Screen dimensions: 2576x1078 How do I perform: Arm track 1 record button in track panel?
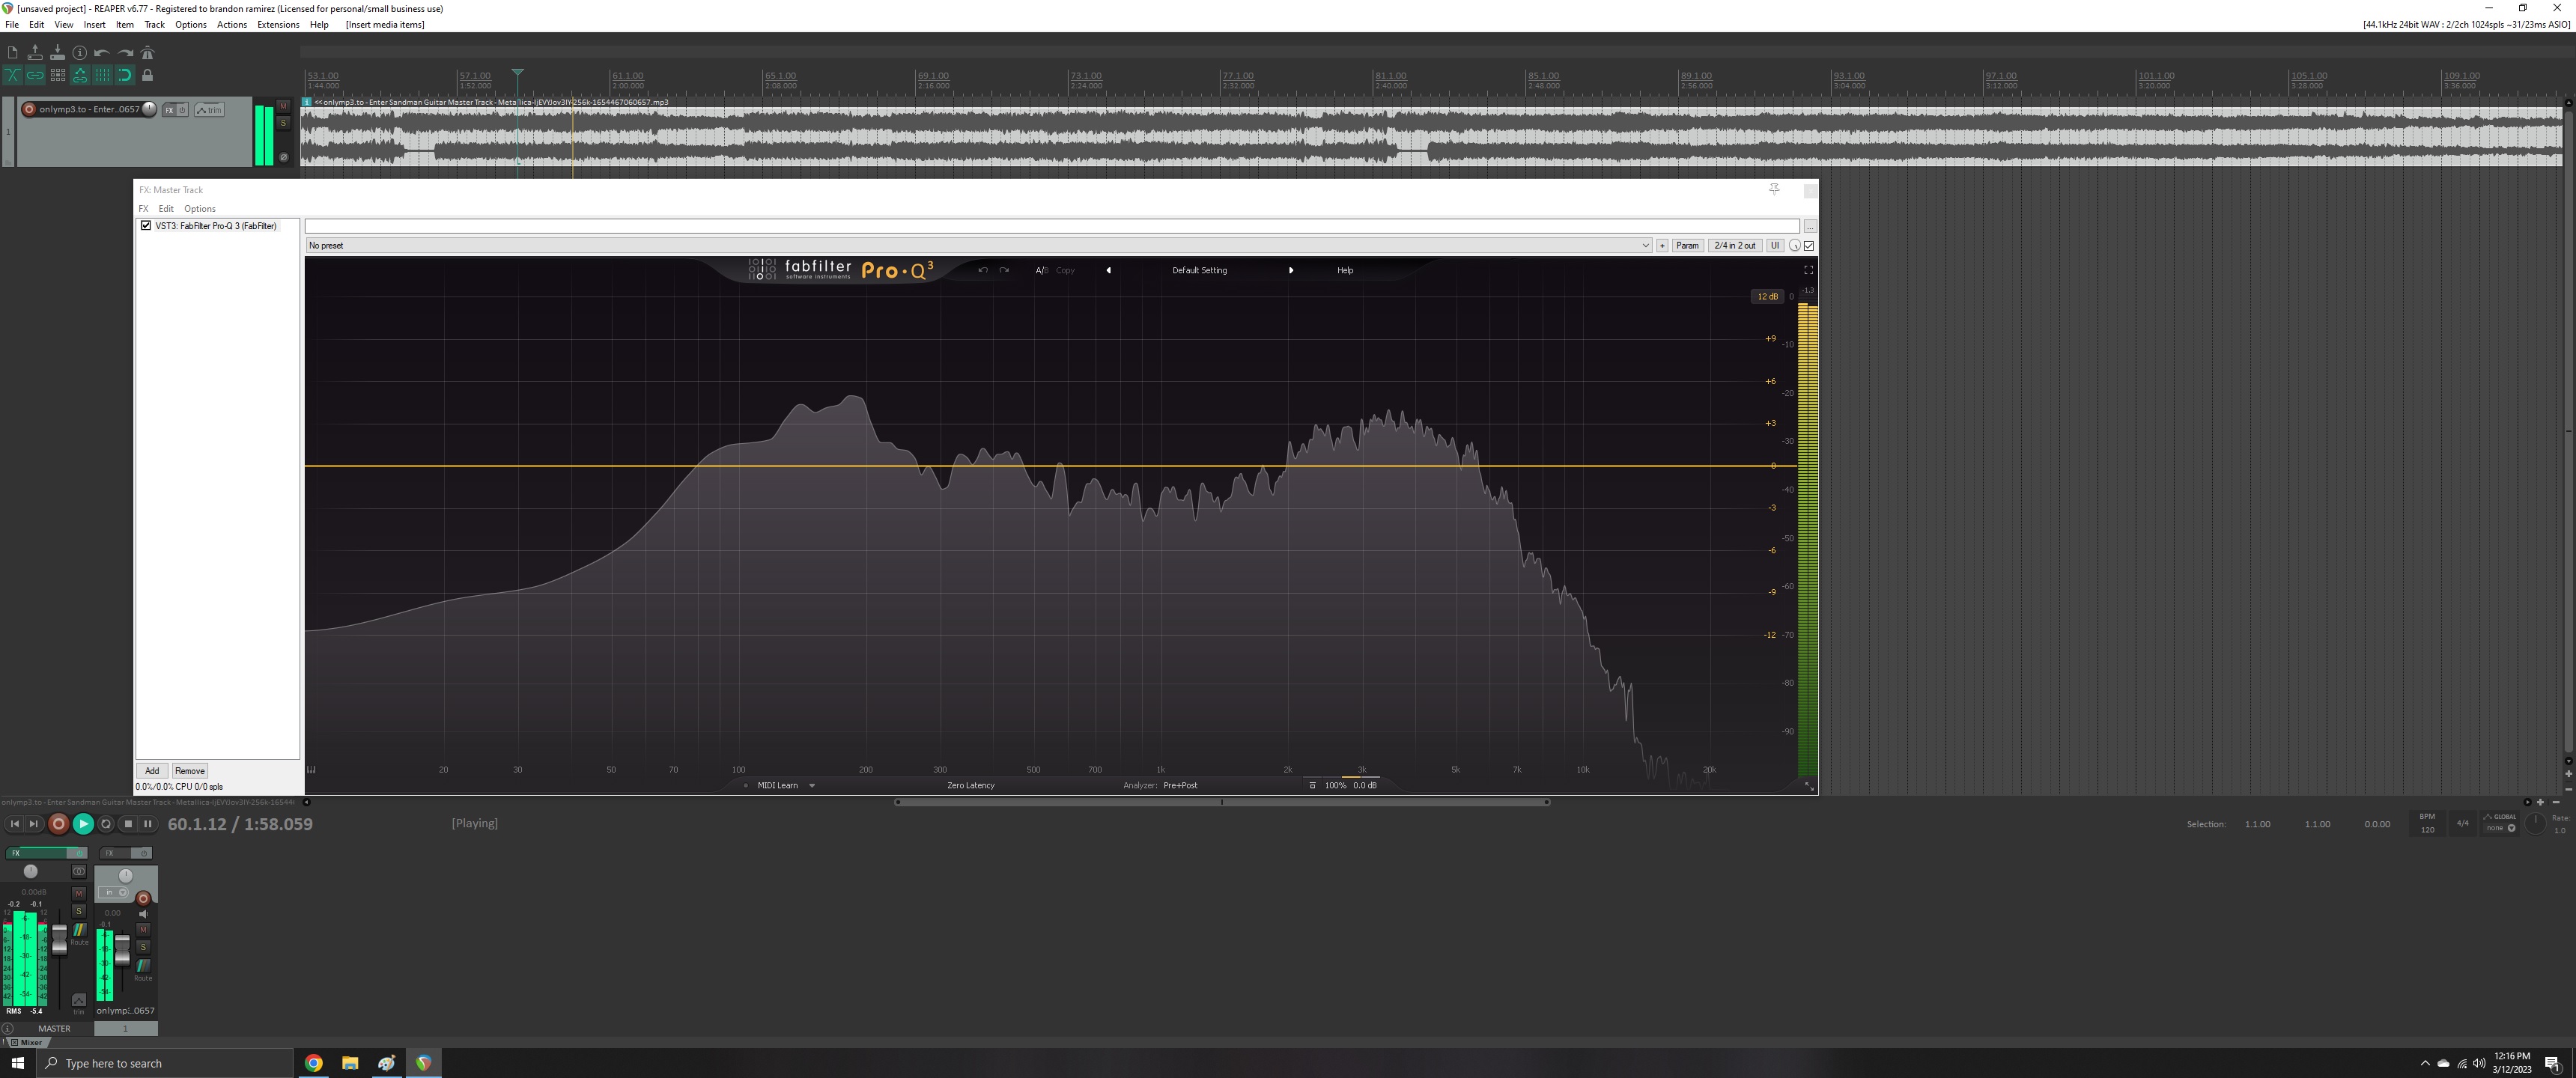click(29, 109)
